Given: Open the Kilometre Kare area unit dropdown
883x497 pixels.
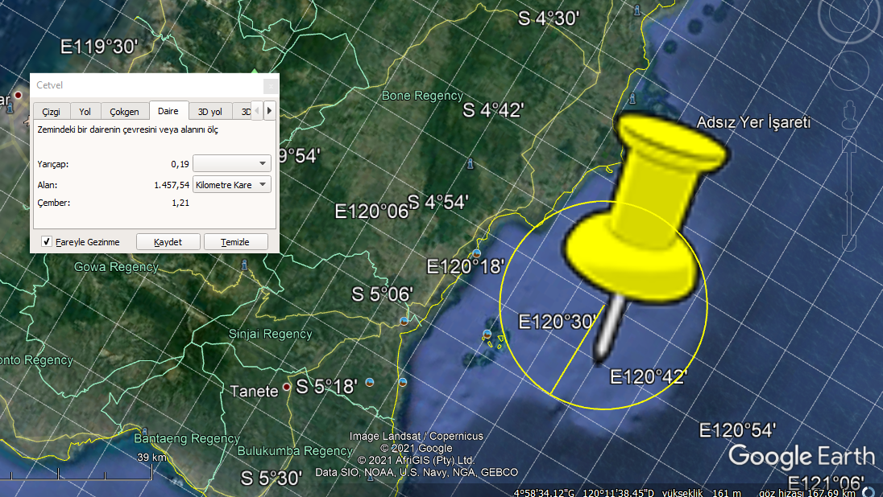Looking at the screenshot, I should pyautogui.click(x=232, y=184).
